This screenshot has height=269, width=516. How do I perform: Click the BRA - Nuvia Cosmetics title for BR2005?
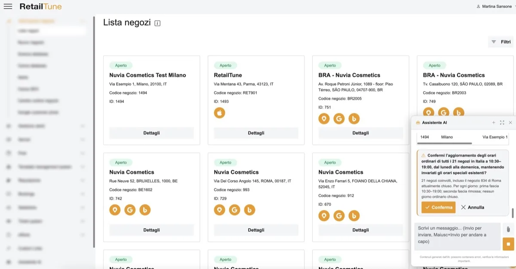click(349, 75)
